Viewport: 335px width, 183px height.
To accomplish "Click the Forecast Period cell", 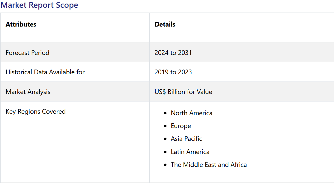I will (27, 53).
